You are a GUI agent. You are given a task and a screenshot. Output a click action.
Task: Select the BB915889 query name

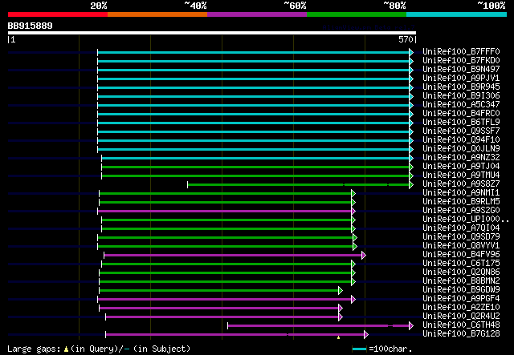[31, 26]
